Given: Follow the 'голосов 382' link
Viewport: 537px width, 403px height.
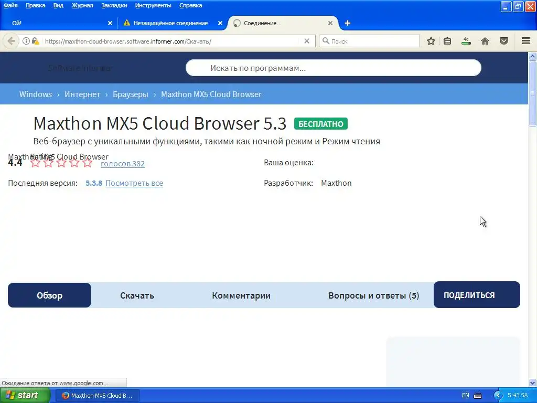Looking at the screenshot, I should (123, 164).
